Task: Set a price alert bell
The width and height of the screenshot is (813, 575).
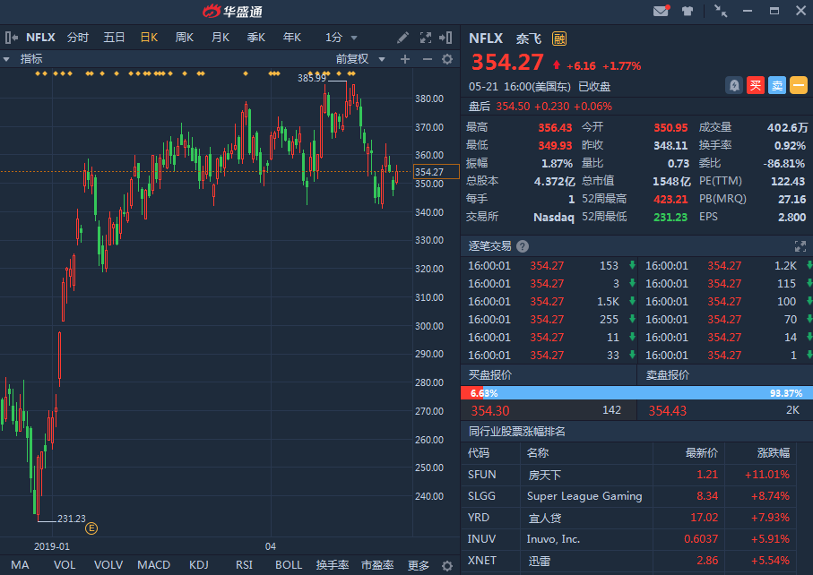Action: (x=734, y=85)
